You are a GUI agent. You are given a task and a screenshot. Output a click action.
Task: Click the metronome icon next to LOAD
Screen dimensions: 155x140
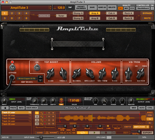[x=47, y=133]
